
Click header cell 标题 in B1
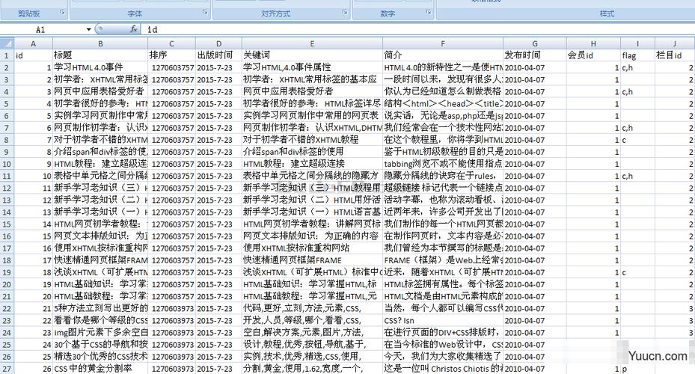[x=100, y=55]
